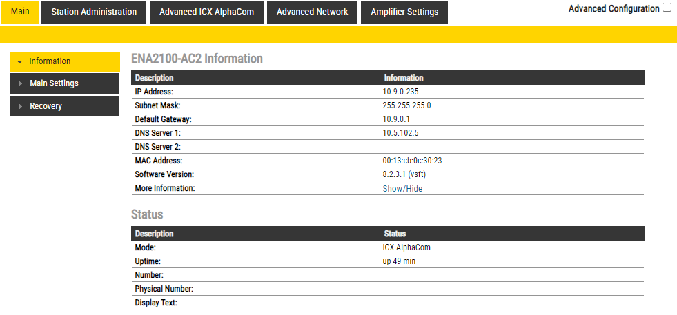
Task: Select the Advanced Network tab
Action: point(312,12)
